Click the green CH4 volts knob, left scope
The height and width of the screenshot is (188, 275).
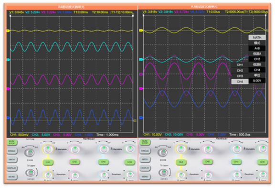tap(130, 149)
